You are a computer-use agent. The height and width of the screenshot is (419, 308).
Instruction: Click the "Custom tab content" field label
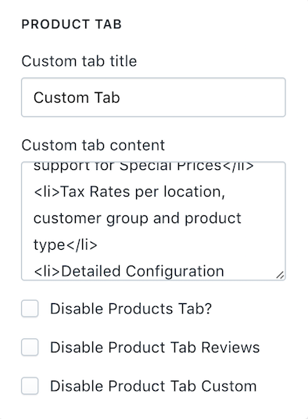click(93, 146)
